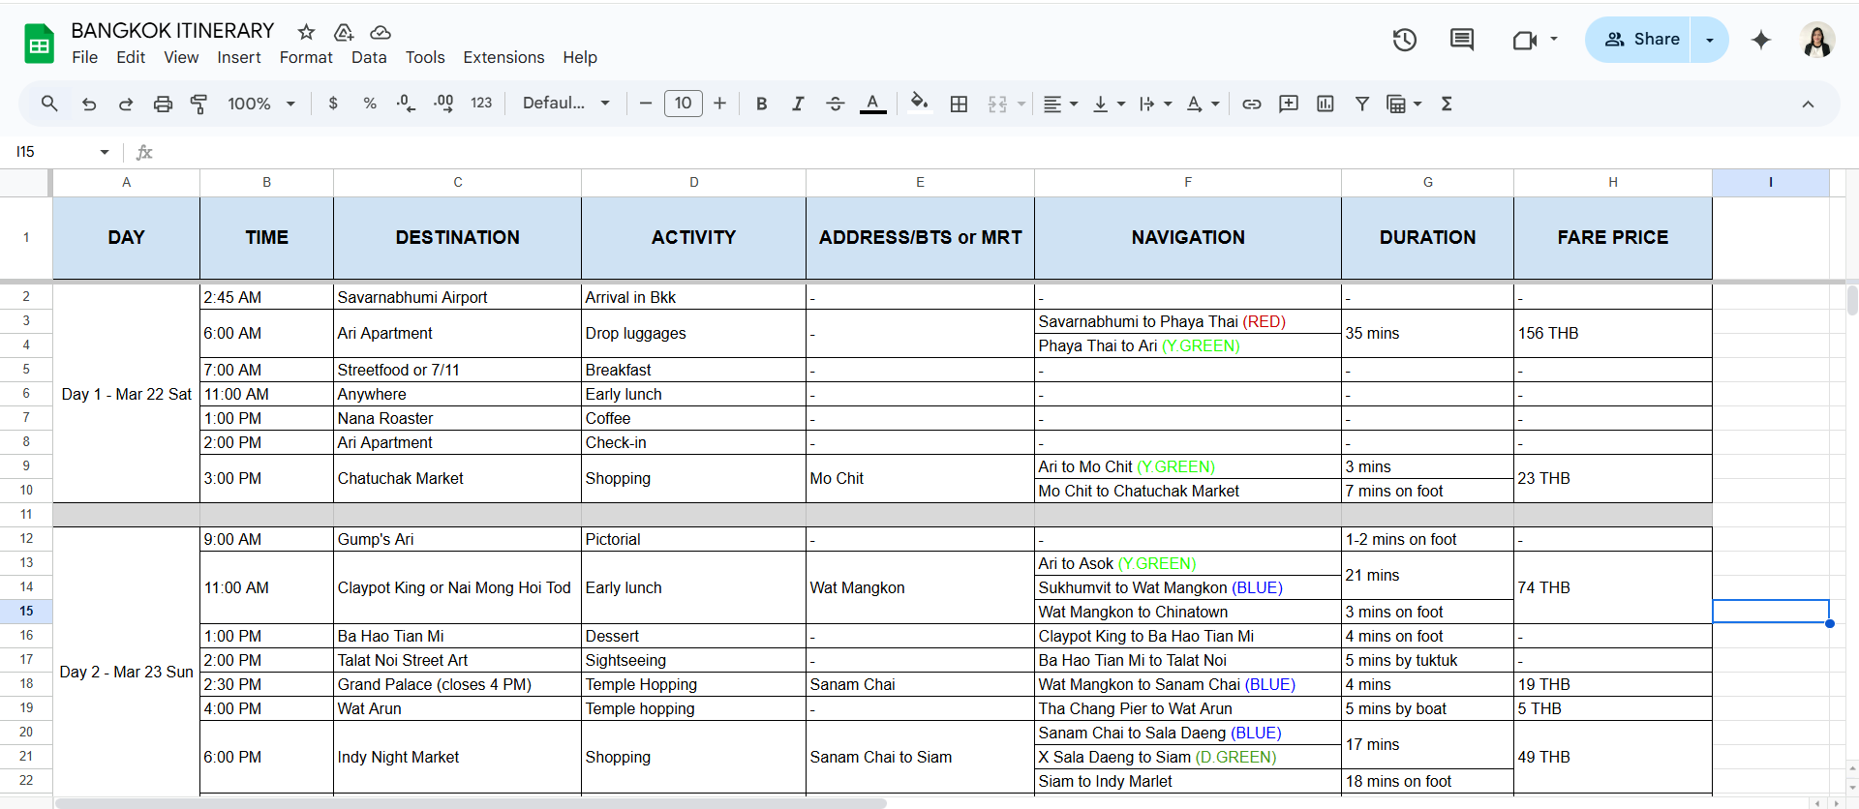Format as currency dollar icon
The width and height of the screenshot is (1859, 809).
coord(333,104)
